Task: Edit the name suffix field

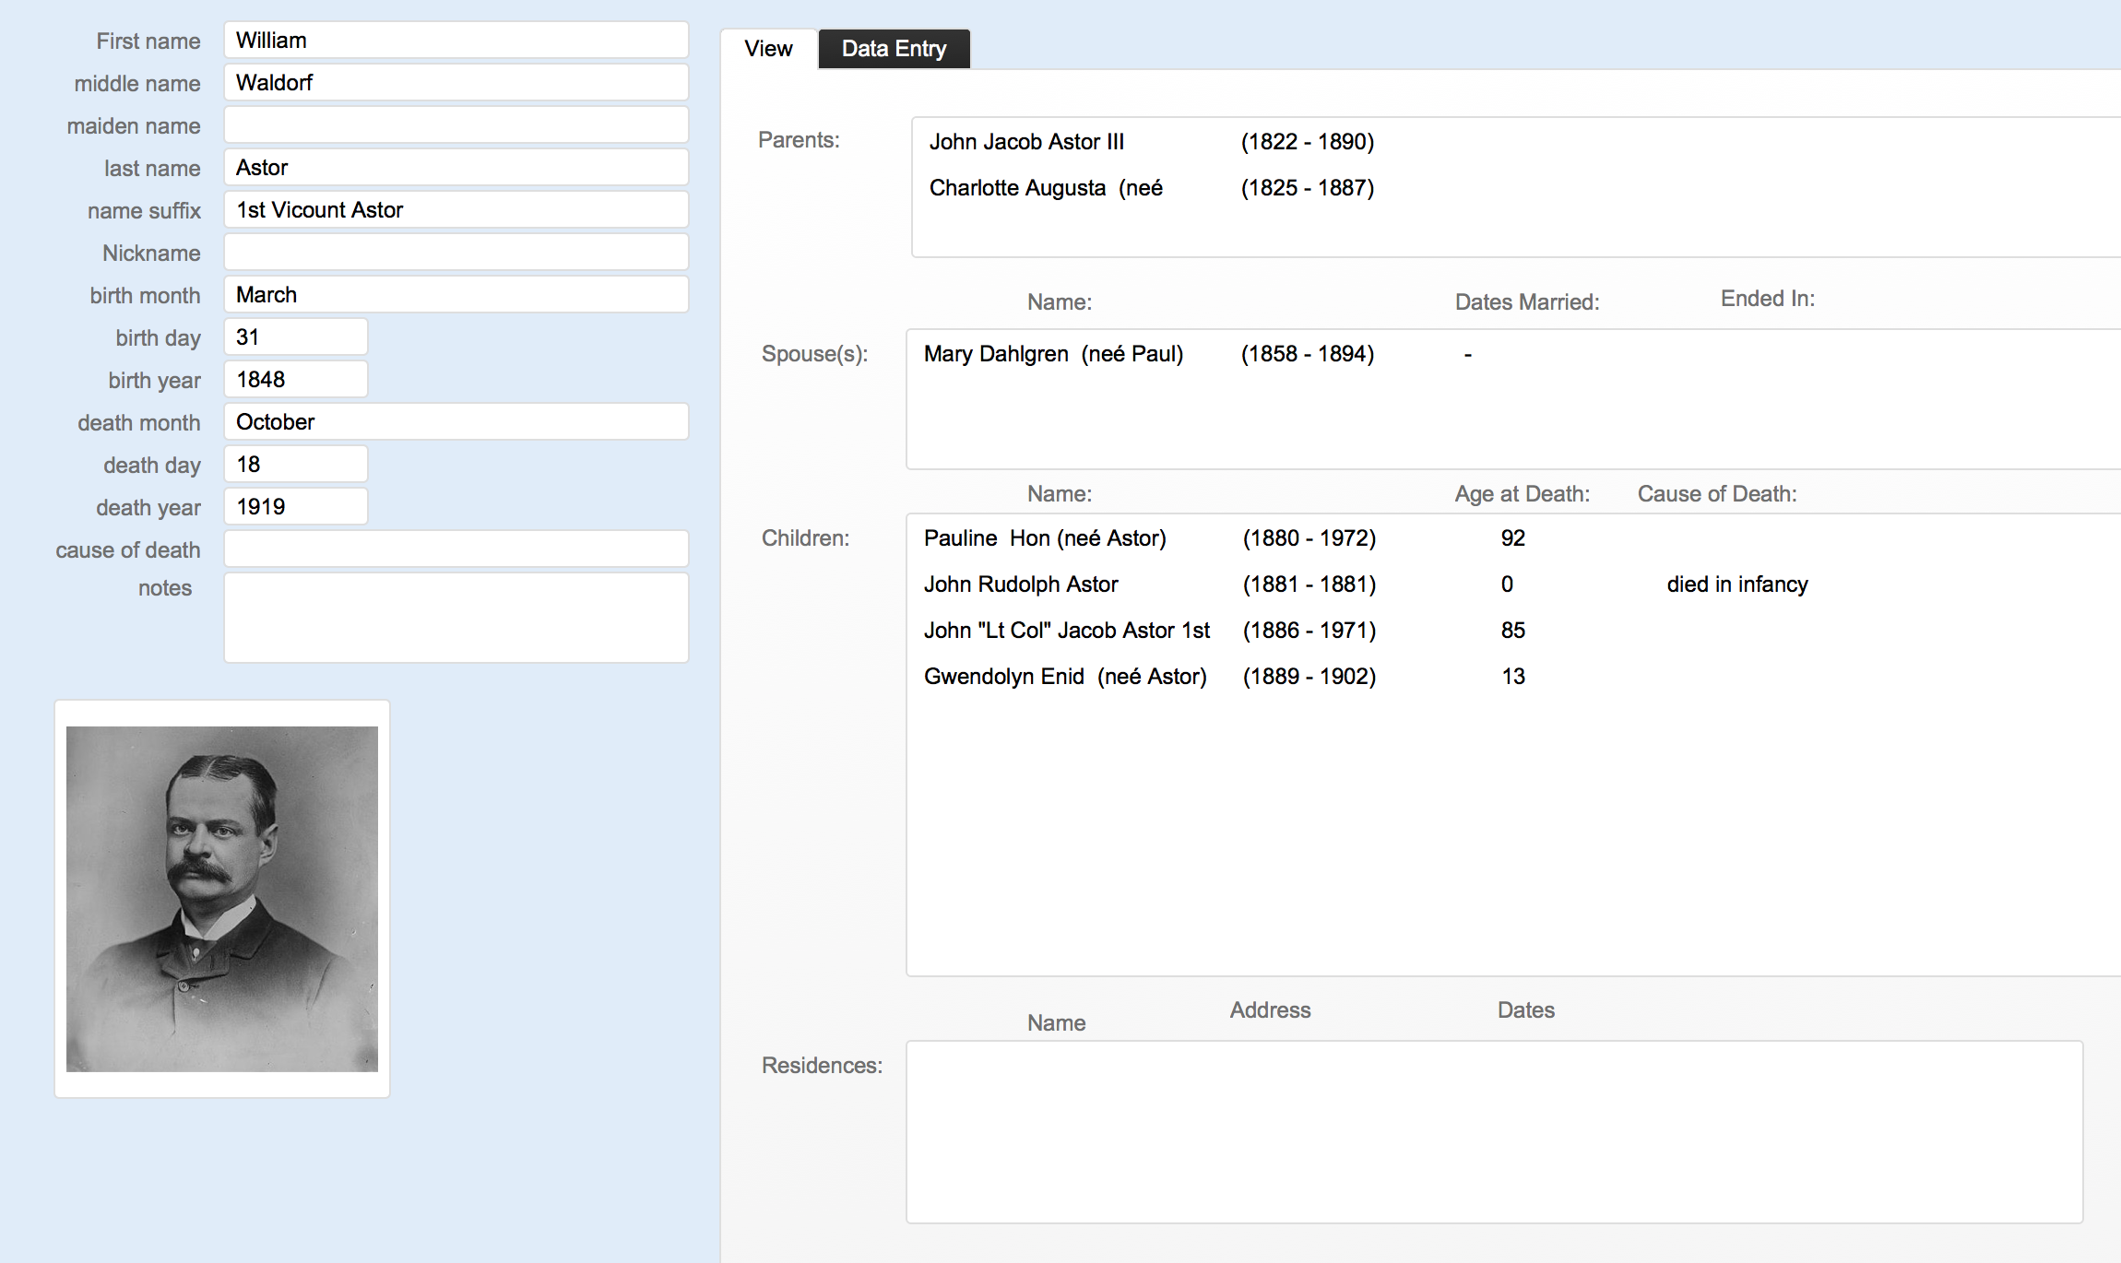Action: coord(456,210)
